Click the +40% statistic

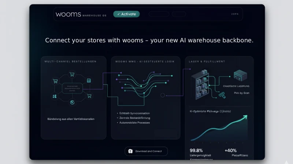point(231,151)
